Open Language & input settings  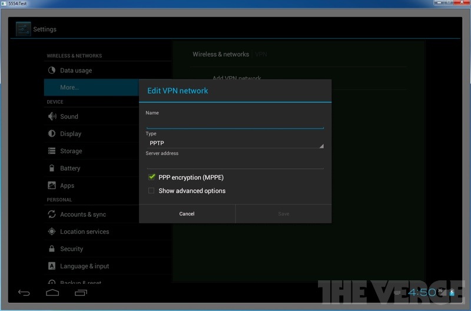[84, 266]
